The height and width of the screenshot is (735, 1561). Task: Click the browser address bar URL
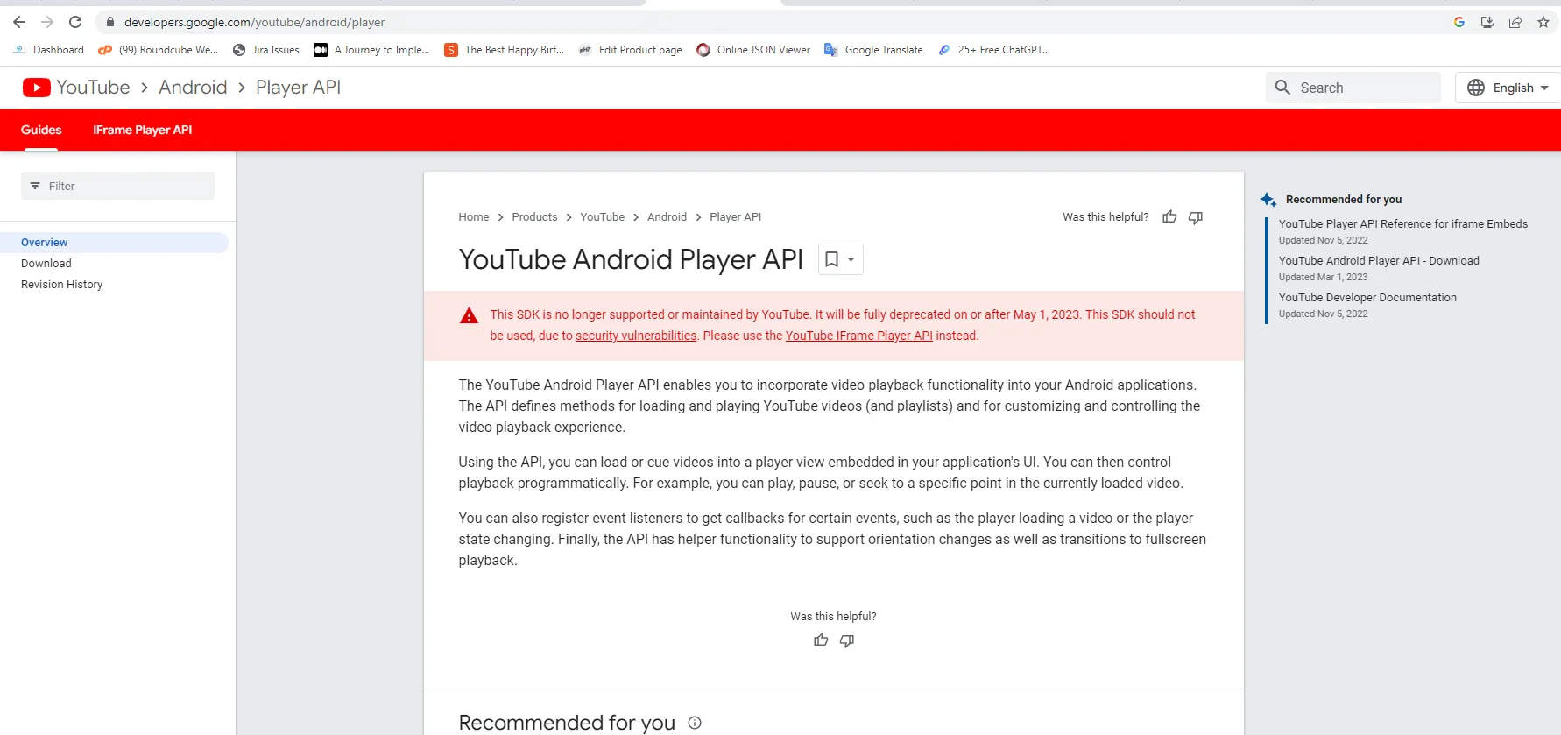(x=254, y=22)
